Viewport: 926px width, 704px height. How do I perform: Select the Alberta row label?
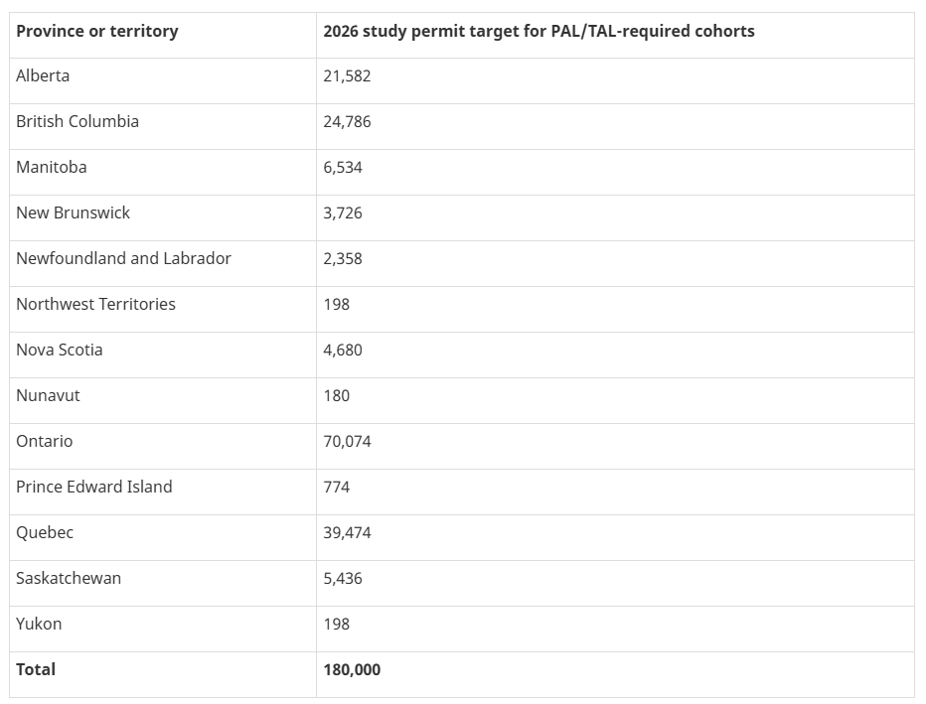pos(43,75)
